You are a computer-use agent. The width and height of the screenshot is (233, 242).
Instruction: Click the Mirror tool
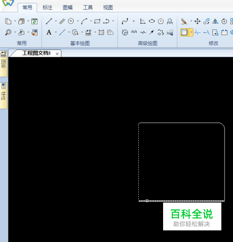click(215, 21)
